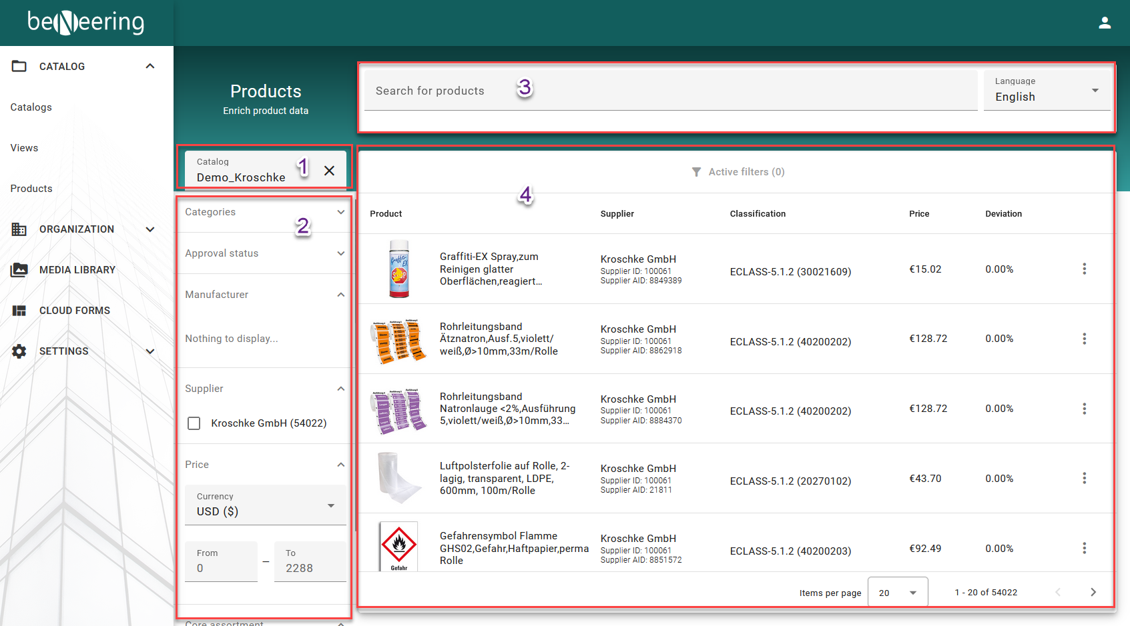
Task: Click the Price column header
Action: coord(919,214)
